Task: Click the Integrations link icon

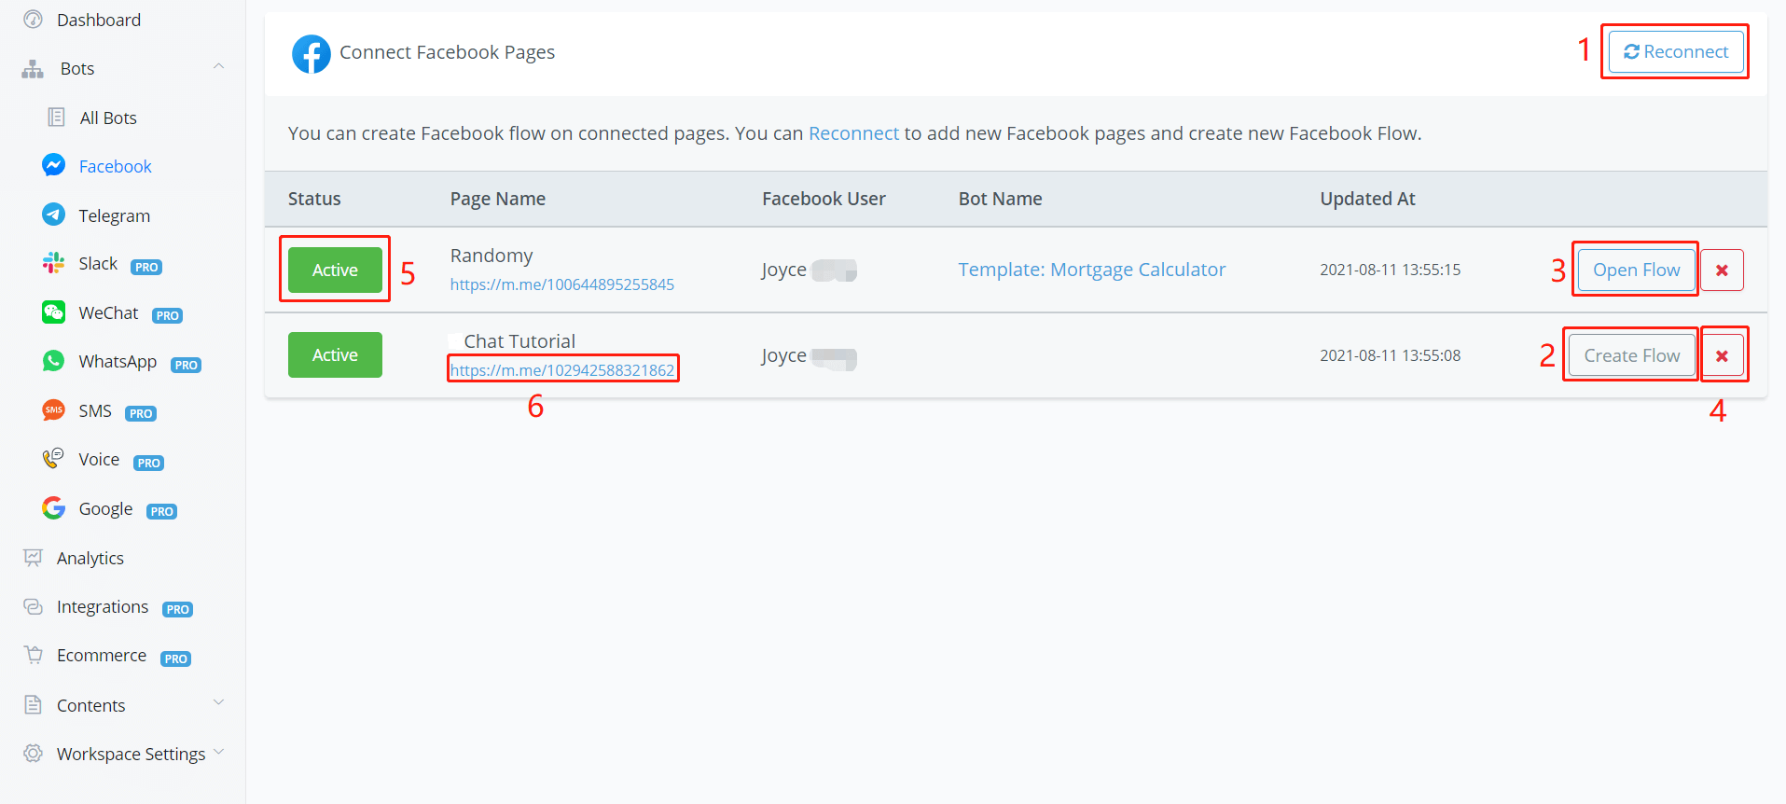Action: pos(34,606)
